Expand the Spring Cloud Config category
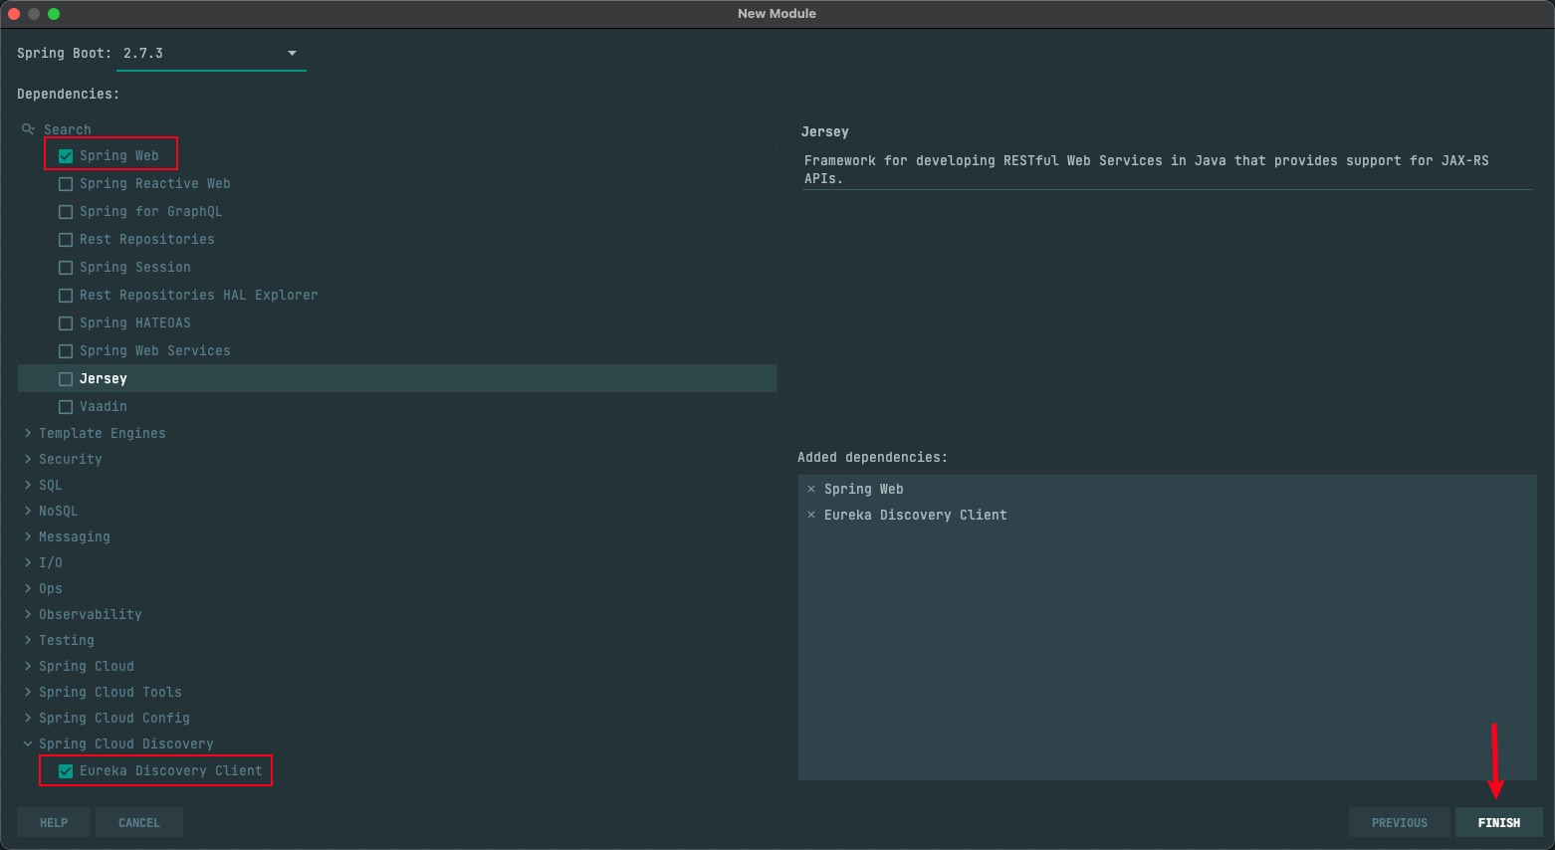This screenshot has width=1555, height=850. (28, 718)
